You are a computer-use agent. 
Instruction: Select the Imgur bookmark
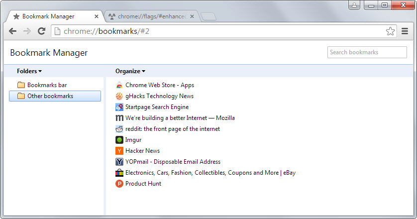[133, 140]
